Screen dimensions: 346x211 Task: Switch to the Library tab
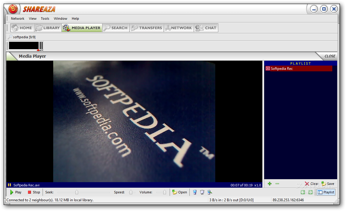coord(48,28)
